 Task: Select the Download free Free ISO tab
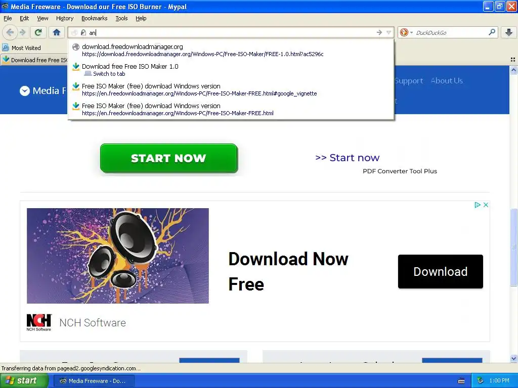click(x=34, y=60)
